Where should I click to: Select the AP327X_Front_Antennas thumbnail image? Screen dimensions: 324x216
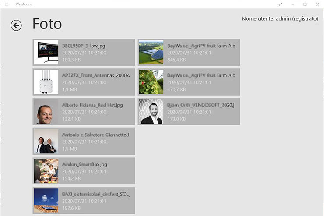tap(46, 82)
